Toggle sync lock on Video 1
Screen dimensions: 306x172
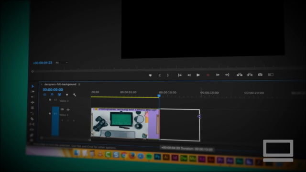(62, 109)
